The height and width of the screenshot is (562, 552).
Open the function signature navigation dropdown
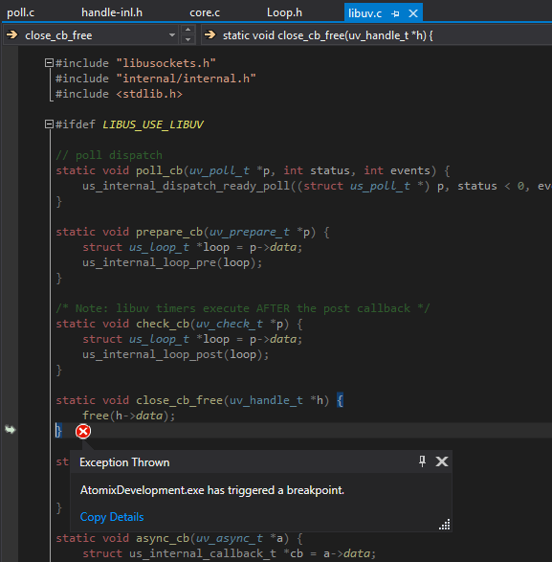(x=376, y=35)
